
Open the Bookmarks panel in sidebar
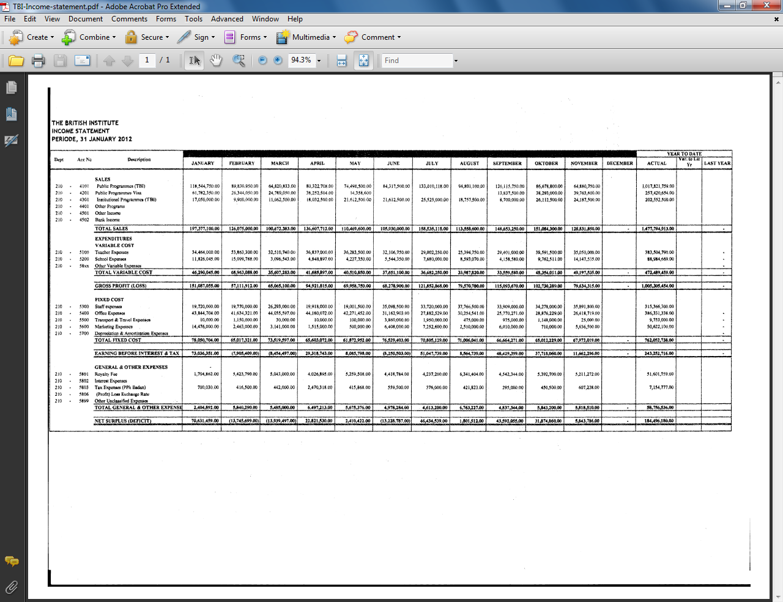[11, 114]
